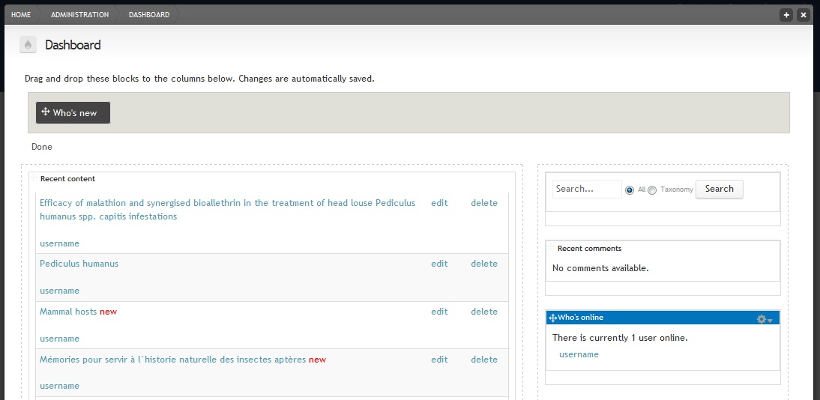Click the plus shortcut icon in top bar
This screenshot has height=400, width=820.
[786, 15]
